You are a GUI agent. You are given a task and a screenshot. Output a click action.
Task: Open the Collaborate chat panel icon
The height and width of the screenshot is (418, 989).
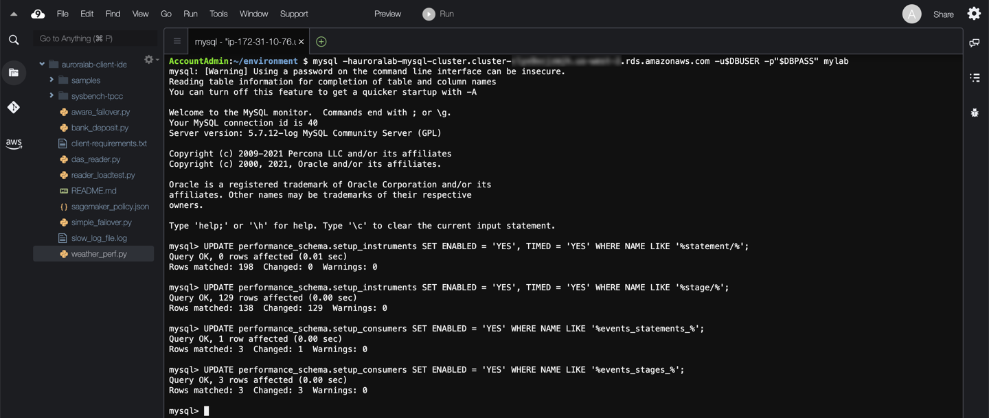975,43
